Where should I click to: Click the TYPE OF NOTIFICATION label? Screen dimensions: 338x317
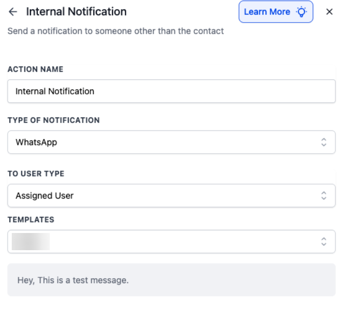tap(53, 121)
